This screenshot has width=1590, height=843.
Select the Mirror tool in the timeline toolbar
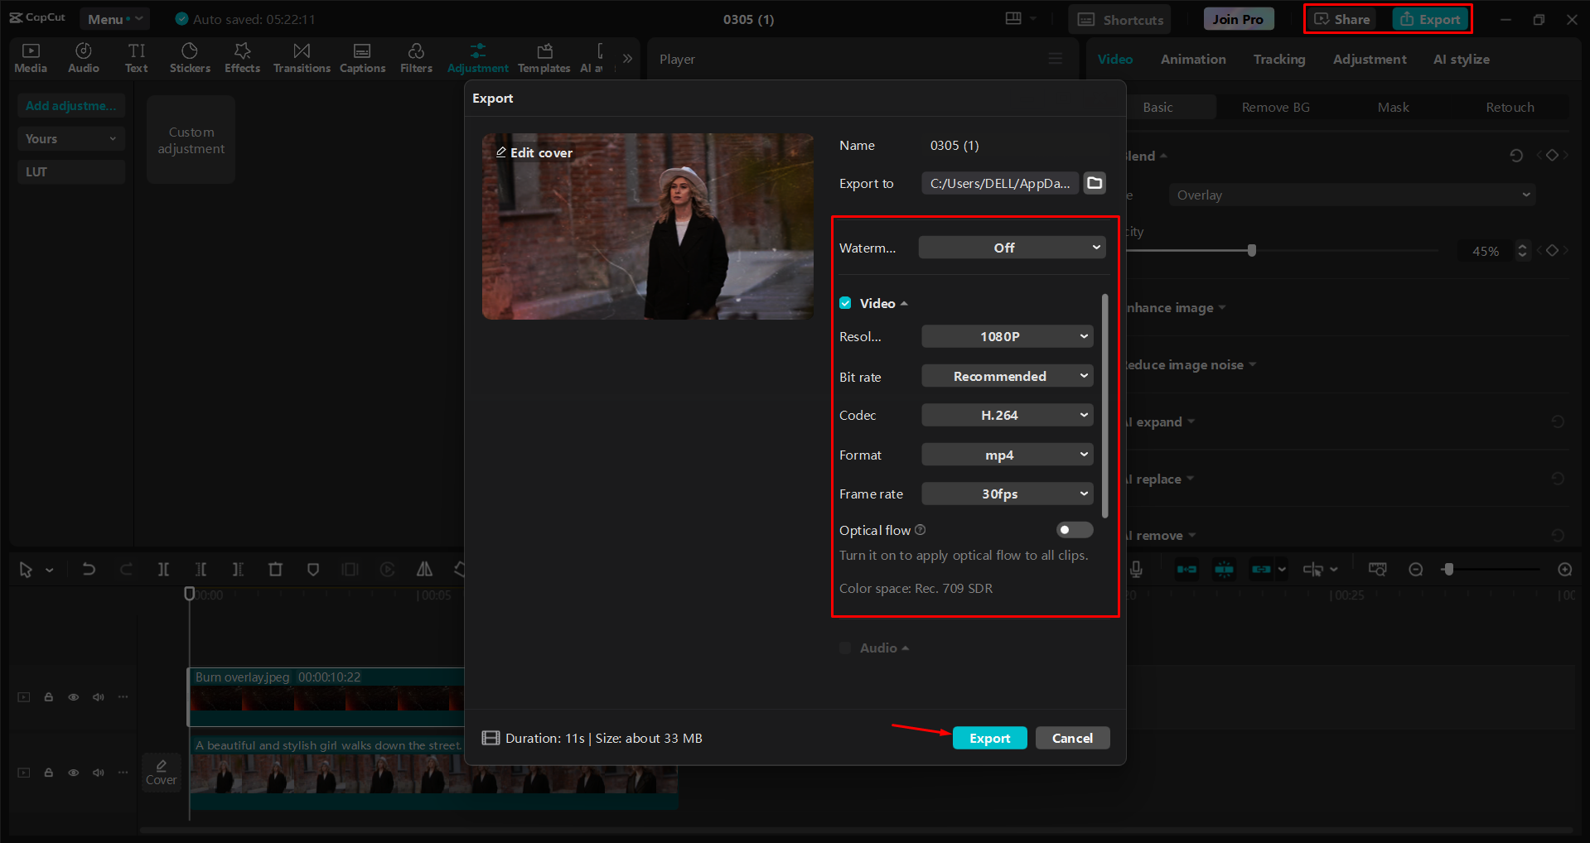(424, 569)
